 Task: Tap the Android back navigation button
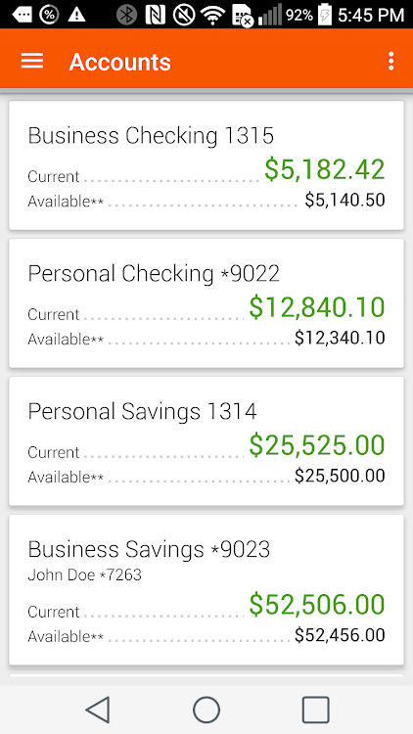(x=98, y=710)
